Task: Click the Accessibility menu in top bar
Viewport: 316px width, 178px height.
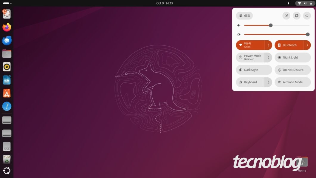Action: click(288, 3)
